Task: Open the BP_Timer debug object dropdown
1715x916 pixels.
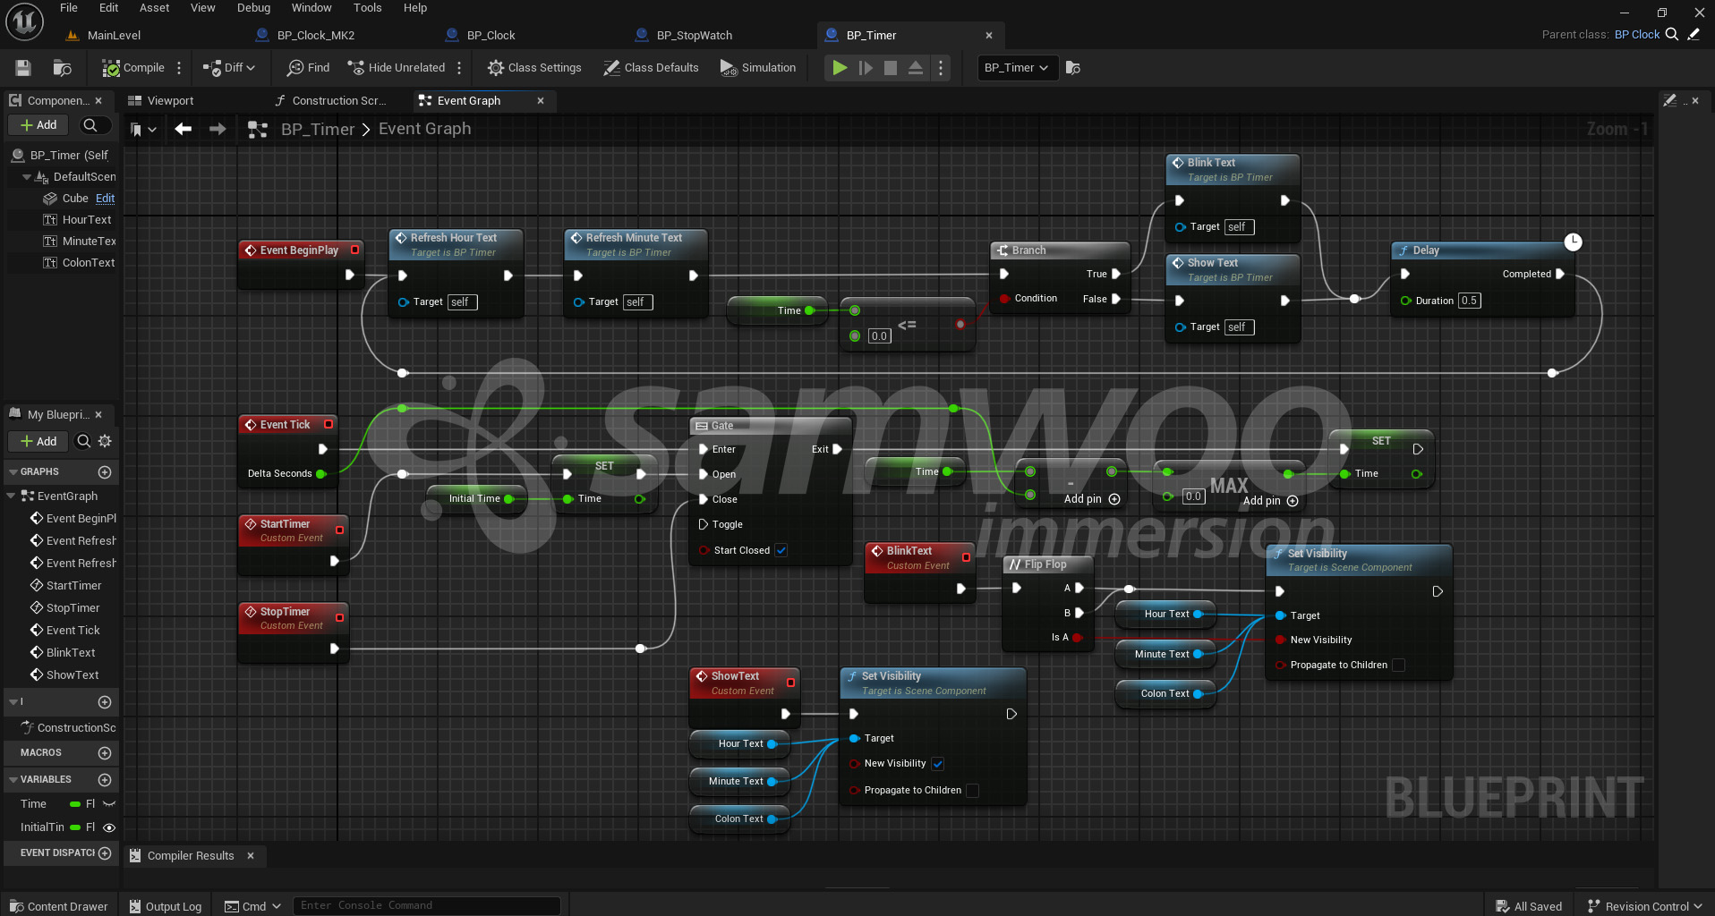Action: (1017, 68)
